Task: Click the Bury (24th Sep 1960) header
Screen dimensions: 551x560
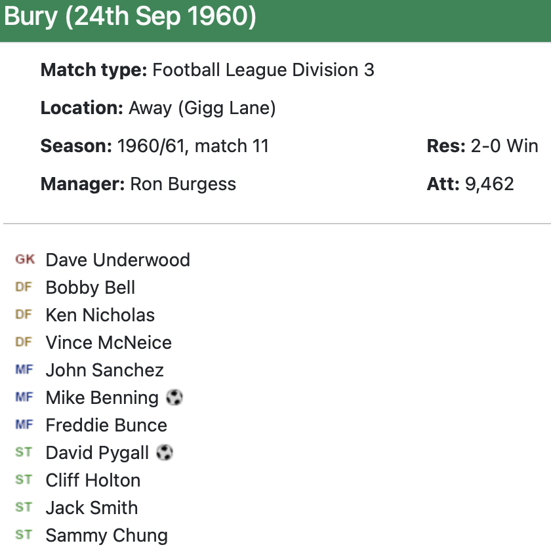Action: 130,17
